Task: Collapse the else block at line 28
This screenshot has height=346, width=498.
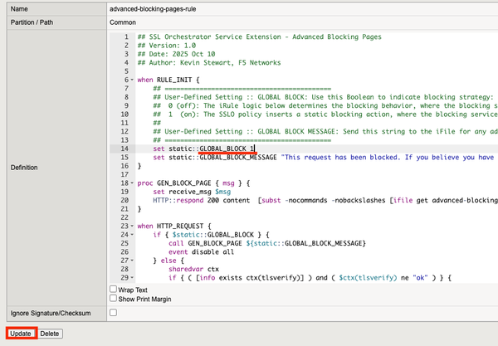Action: pos(133,261)
